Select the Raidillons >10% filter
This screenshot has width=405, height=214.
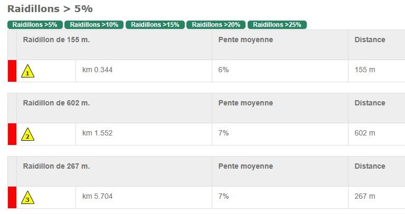(x=94, y=25)
